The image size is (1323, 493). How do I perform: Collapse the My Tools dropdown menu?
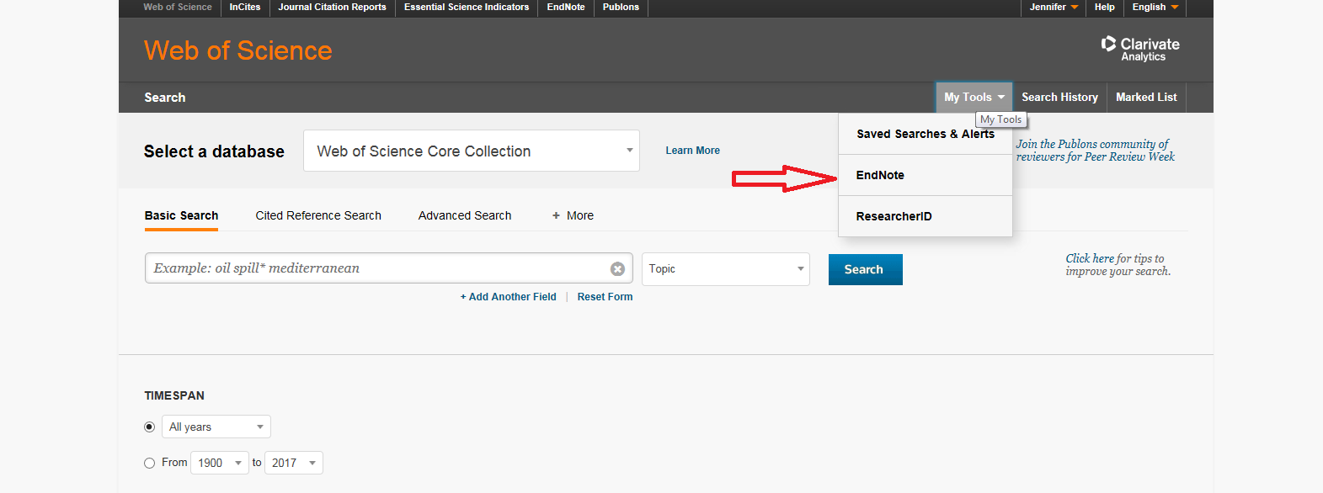click(974, 98)
